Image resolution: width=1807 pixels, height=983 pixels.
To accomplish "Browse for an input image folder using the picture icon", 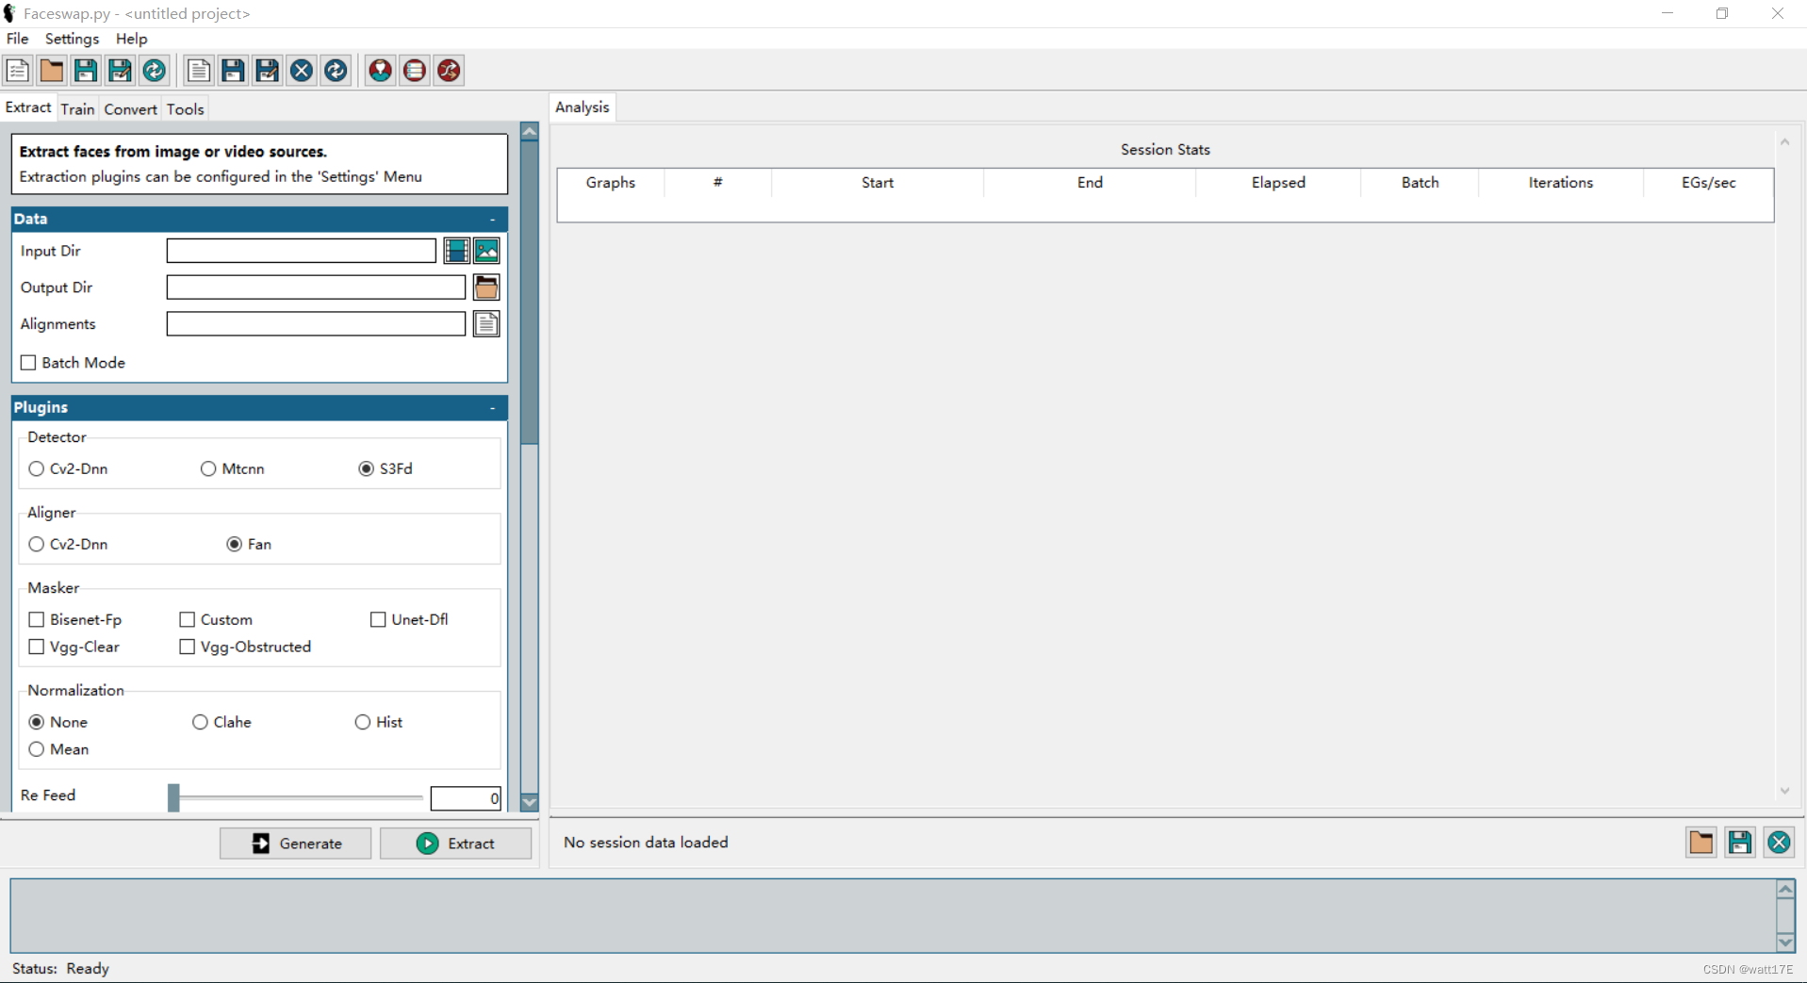I will coord(486,251).
